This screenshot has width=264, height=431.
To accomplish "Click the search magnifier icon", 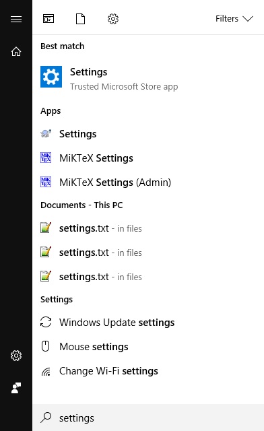I will 46,418.
